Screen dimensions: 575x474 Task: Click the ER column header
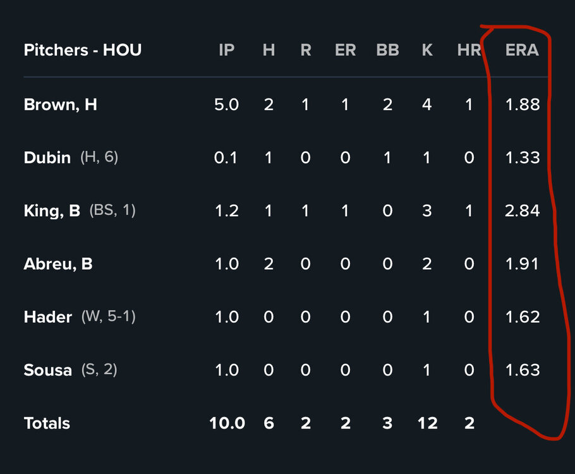[x=345, y=50]
